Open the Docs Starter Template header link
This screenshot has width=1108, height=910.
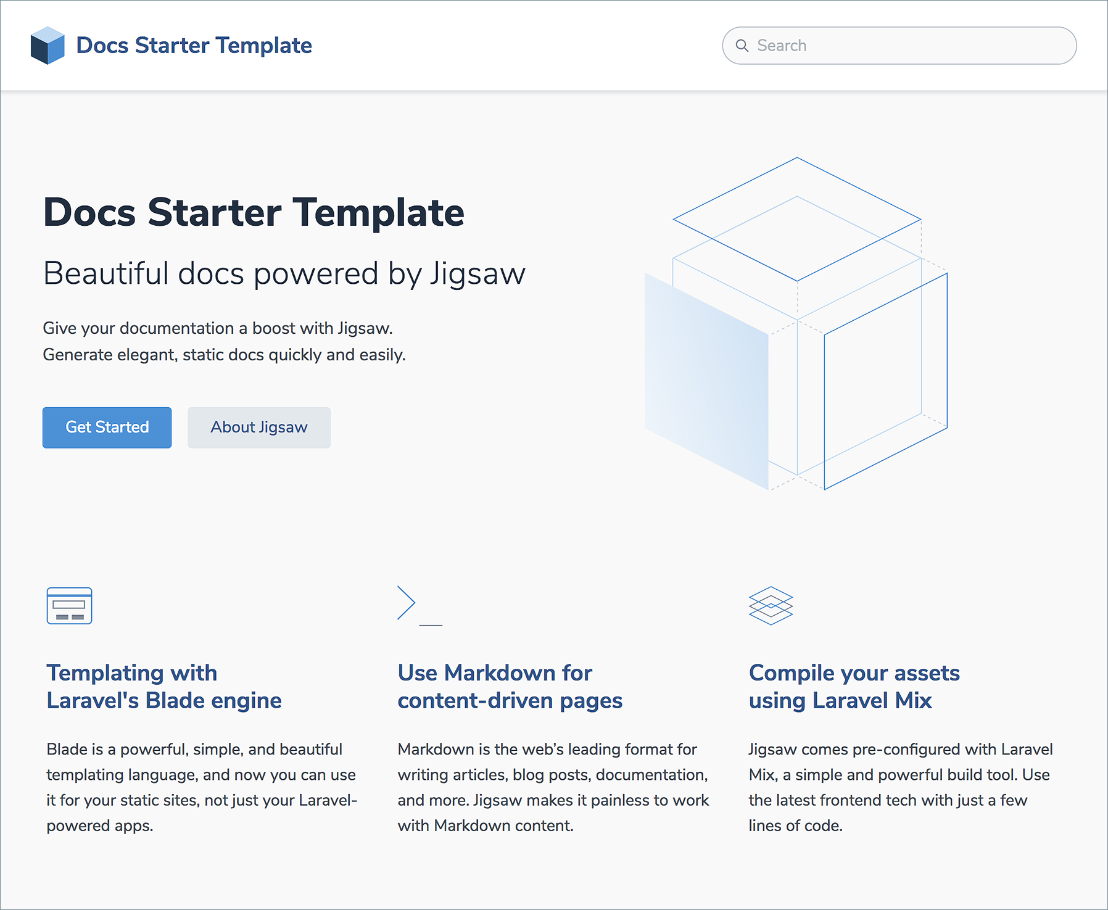[x=194, y=46]
